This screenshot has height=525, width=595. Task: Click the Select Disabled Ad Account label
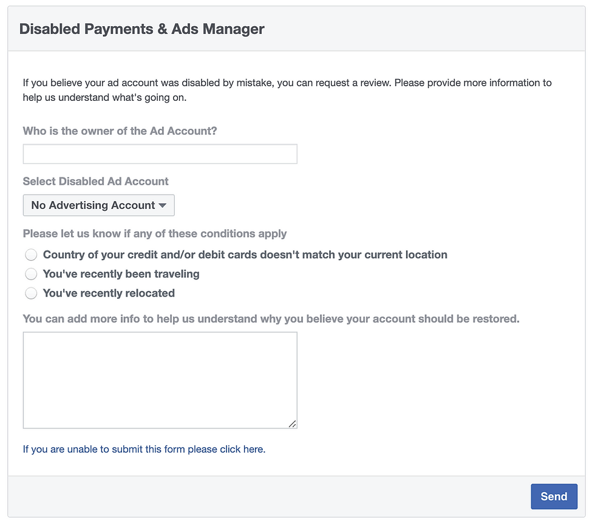coord(95,181)
